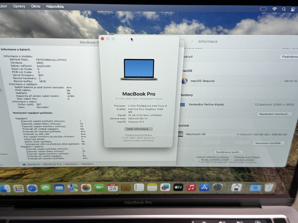Open the Downloads folder in the Dock

pos(255,188)
